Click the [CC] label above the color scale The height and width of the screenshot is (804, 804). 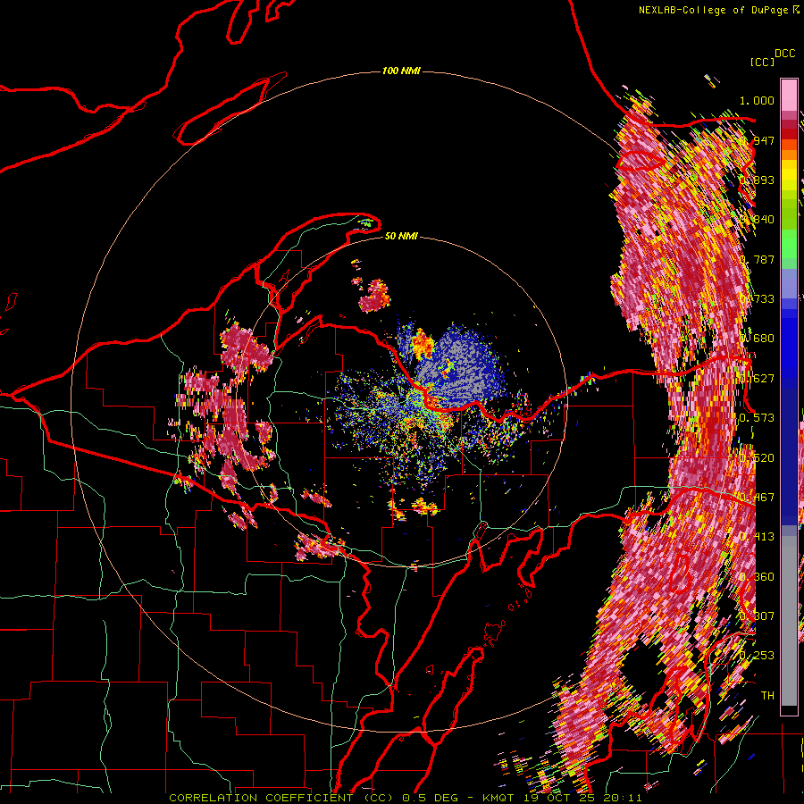pyautogui.click(x=762, y=62)
